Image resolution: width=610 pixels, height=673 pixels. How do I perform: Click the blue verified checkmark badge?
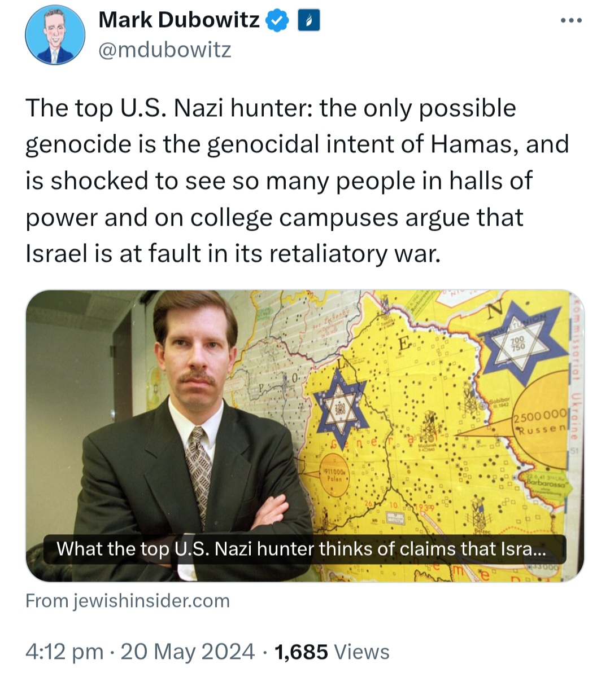[278, 21]
